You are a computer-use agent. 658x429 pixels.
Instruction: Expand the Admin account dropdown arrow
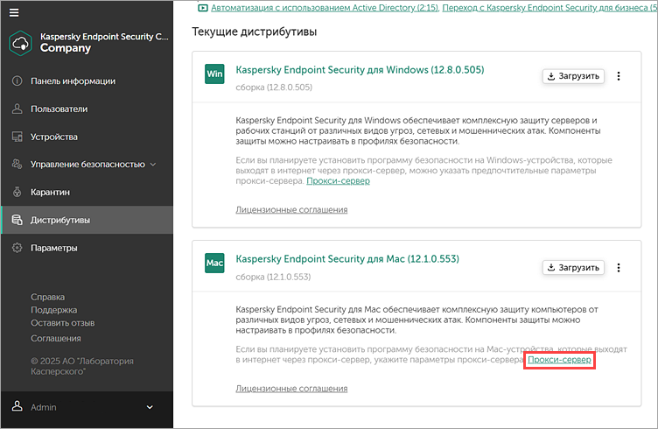150,407
